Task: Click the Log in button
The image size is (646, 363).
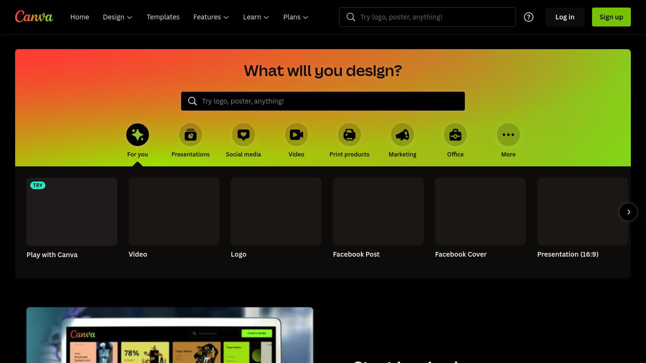Action: 565,17
